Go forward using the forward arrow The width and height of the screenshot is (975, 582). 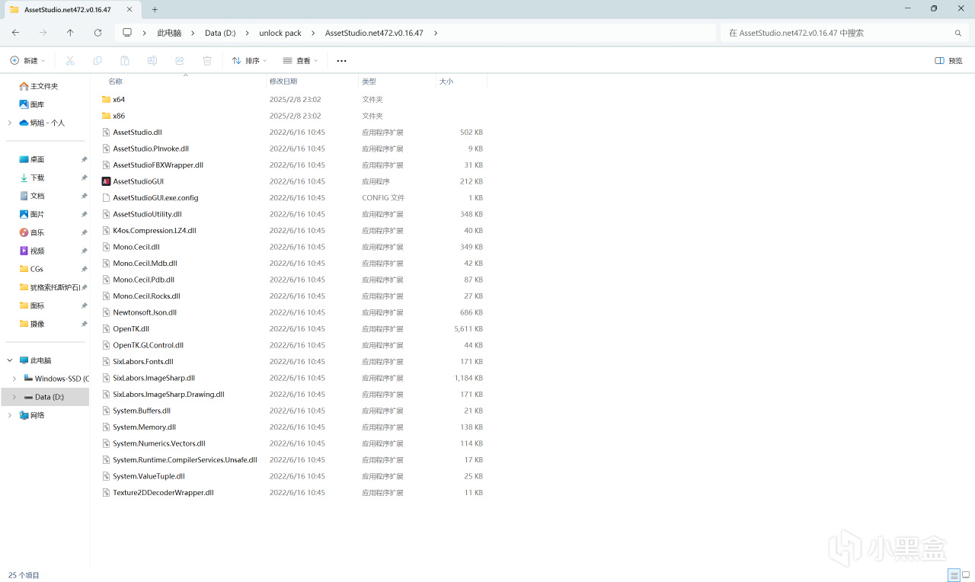(43, 33)
